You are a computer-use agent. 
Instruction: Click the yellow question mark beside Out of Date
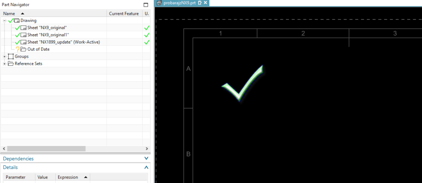coord(17,49)
